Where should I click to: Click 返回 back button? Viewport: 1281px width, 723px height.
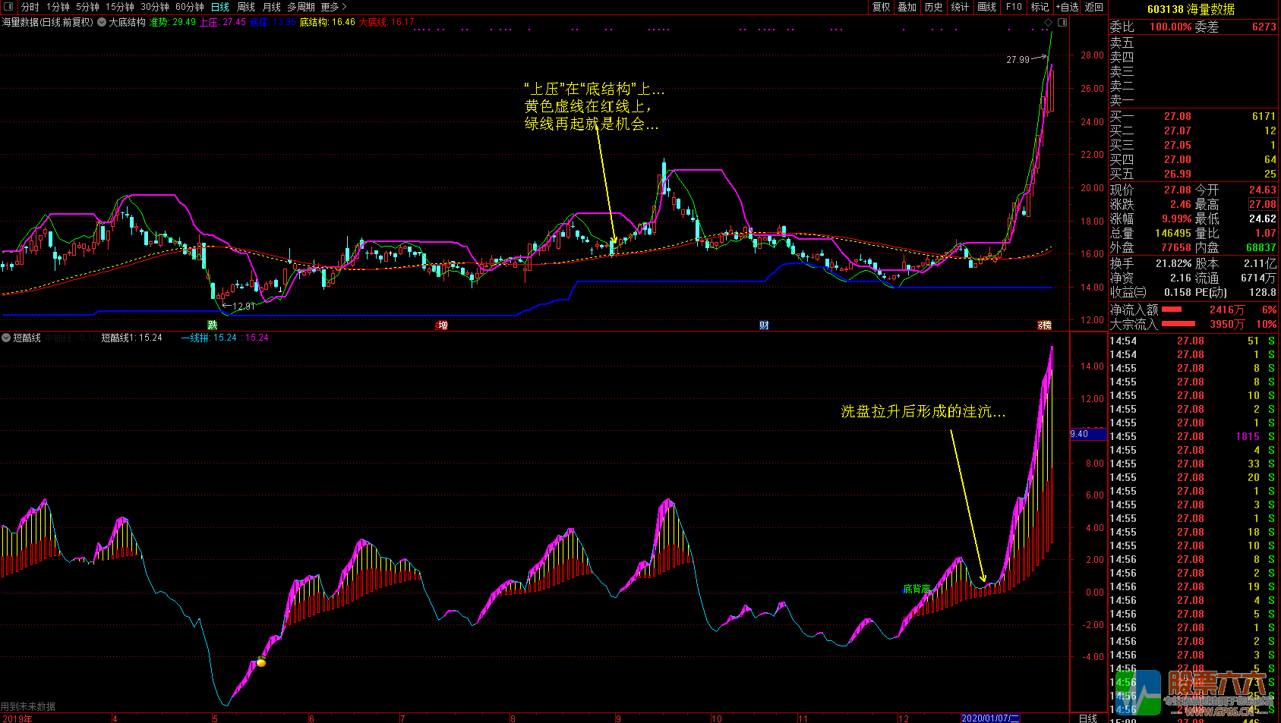pos(1094,7)
